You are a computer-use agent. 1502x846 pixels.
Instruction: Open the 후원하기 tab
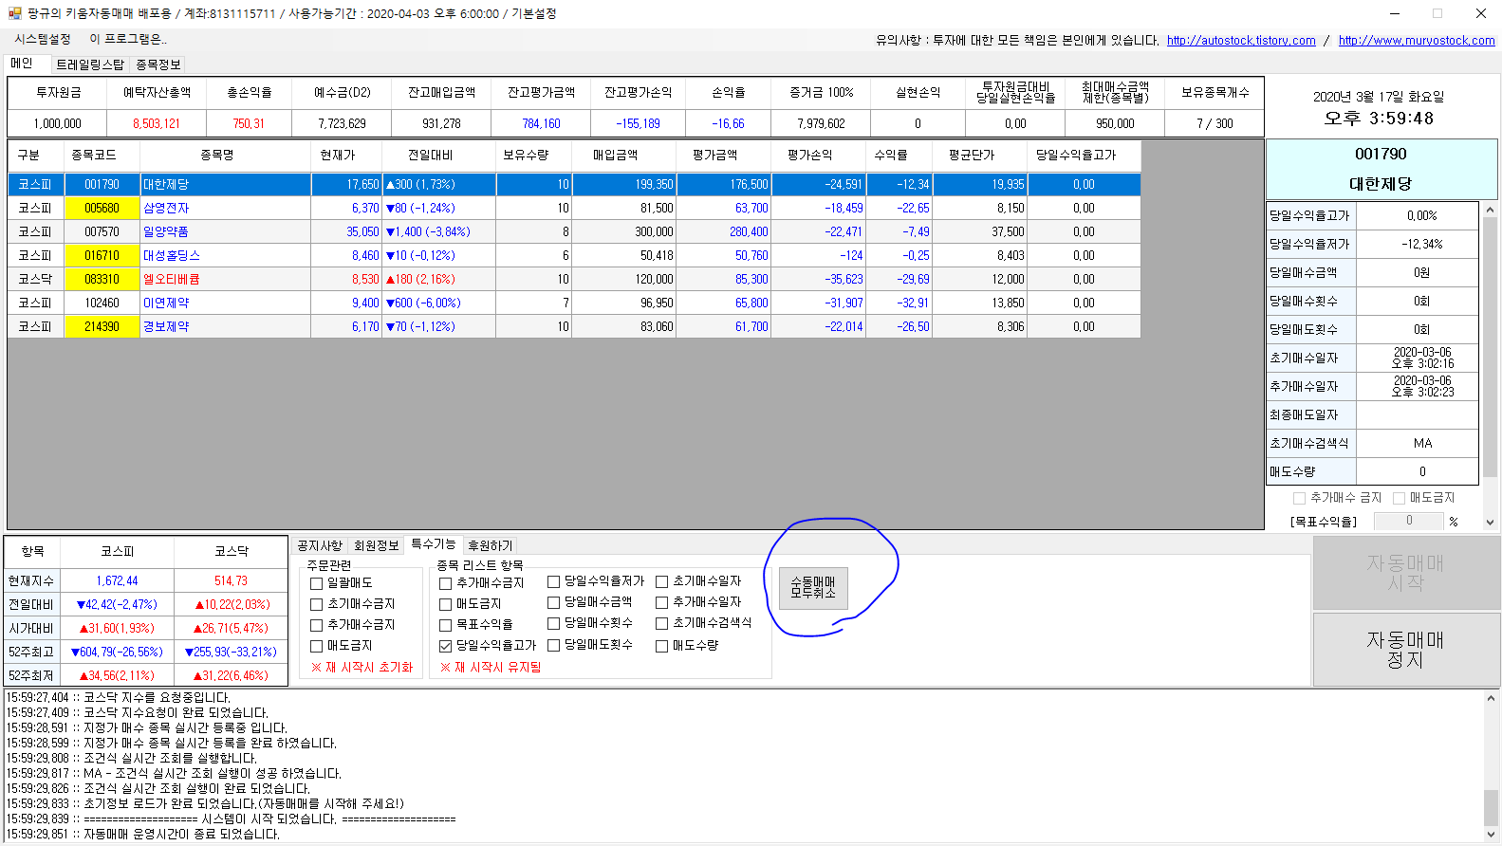[x=490, y=545]
